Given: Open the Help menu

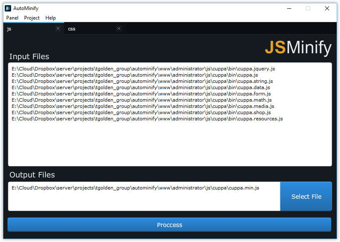Looking at the screenshot, I should (50, 18).
